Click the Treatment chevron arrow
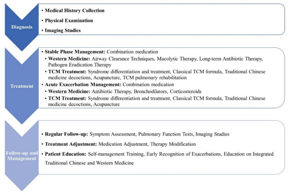Screen dimensions: 288x195 pos(22,86)
